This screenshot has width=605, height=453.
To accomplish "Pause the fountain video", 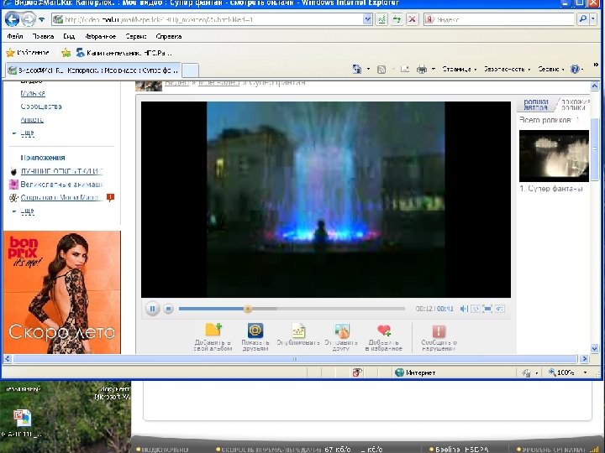I will coord(152,309).
